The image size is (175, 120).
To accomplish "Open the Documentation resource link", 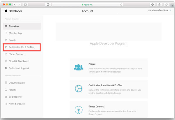I will tap(17, 83).
